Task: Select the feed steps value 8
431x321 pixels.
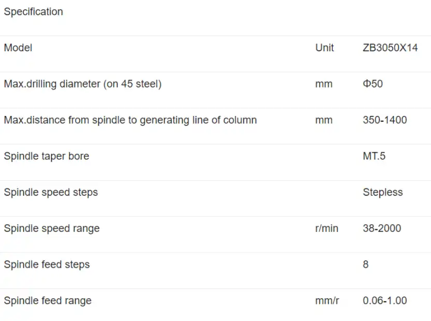Action: 366,265
